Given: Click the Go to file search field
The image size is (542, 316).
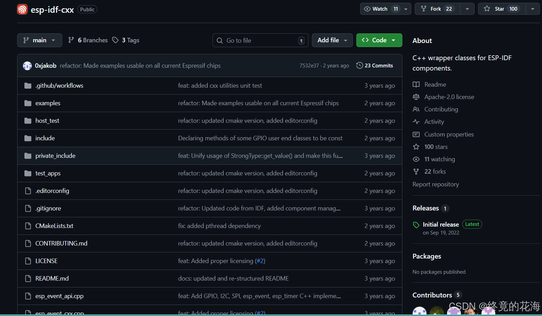Looking at the screenshot, I should point(260,40).
